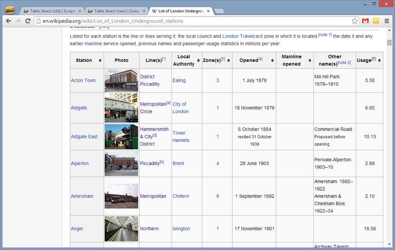Close the Table Xtract (old) tab
This screenshot has height=250, width=395.
(x=80, y=11)
